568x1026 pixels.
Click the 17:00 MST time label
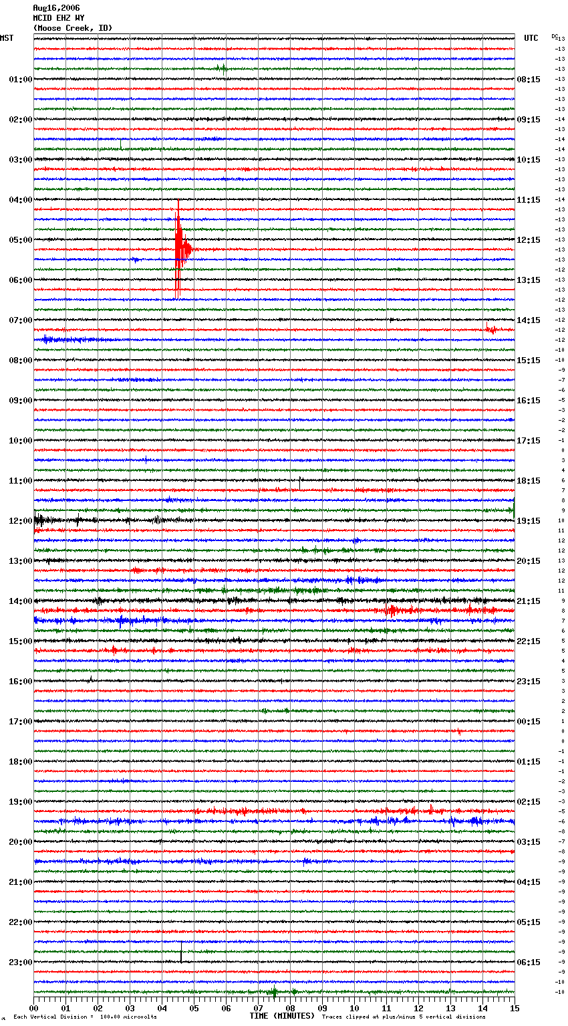[x=21, y=722]
